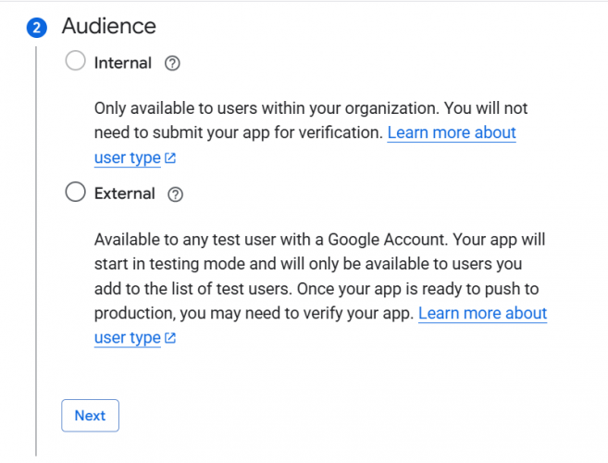
Task: Click the Audience section heading
Action: (108, 26)
